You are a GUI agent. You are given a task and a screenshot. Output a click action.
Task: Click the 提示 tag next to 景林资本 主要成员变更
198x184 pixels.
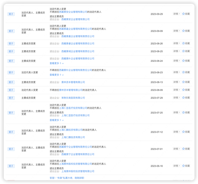pyautogui.click(x=11, y=82)
